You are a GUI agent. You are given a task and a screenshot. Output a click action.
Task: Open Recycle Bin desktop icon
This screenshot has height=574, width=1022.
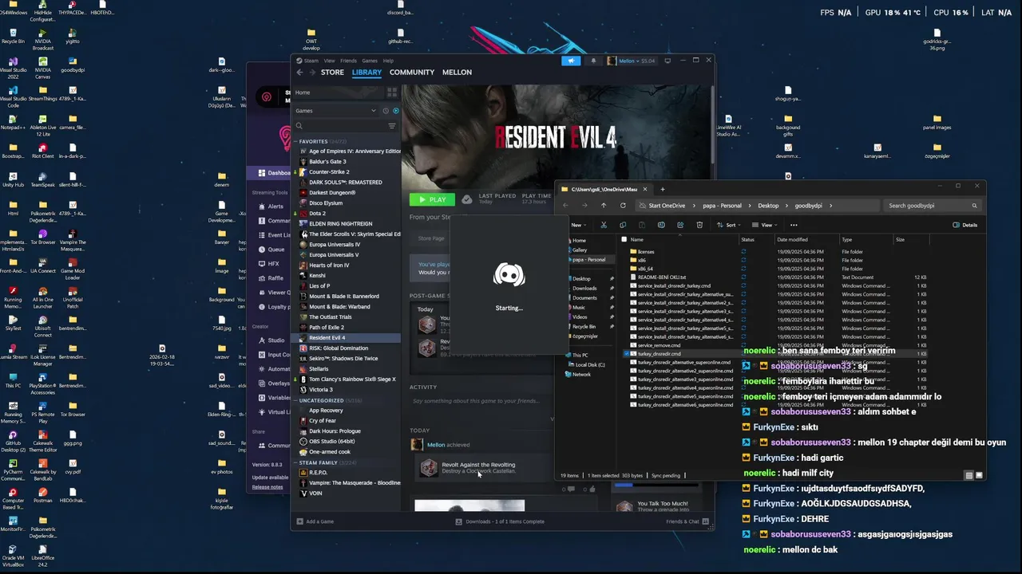pyautogui.click(x=14, y=36)
